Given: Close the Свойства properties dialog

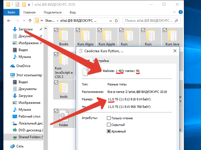Looking at the screenshot, I should point(175,51).
